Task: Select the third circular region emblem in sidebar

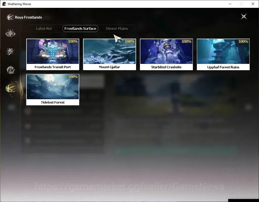Action: [x=11, y=70]
